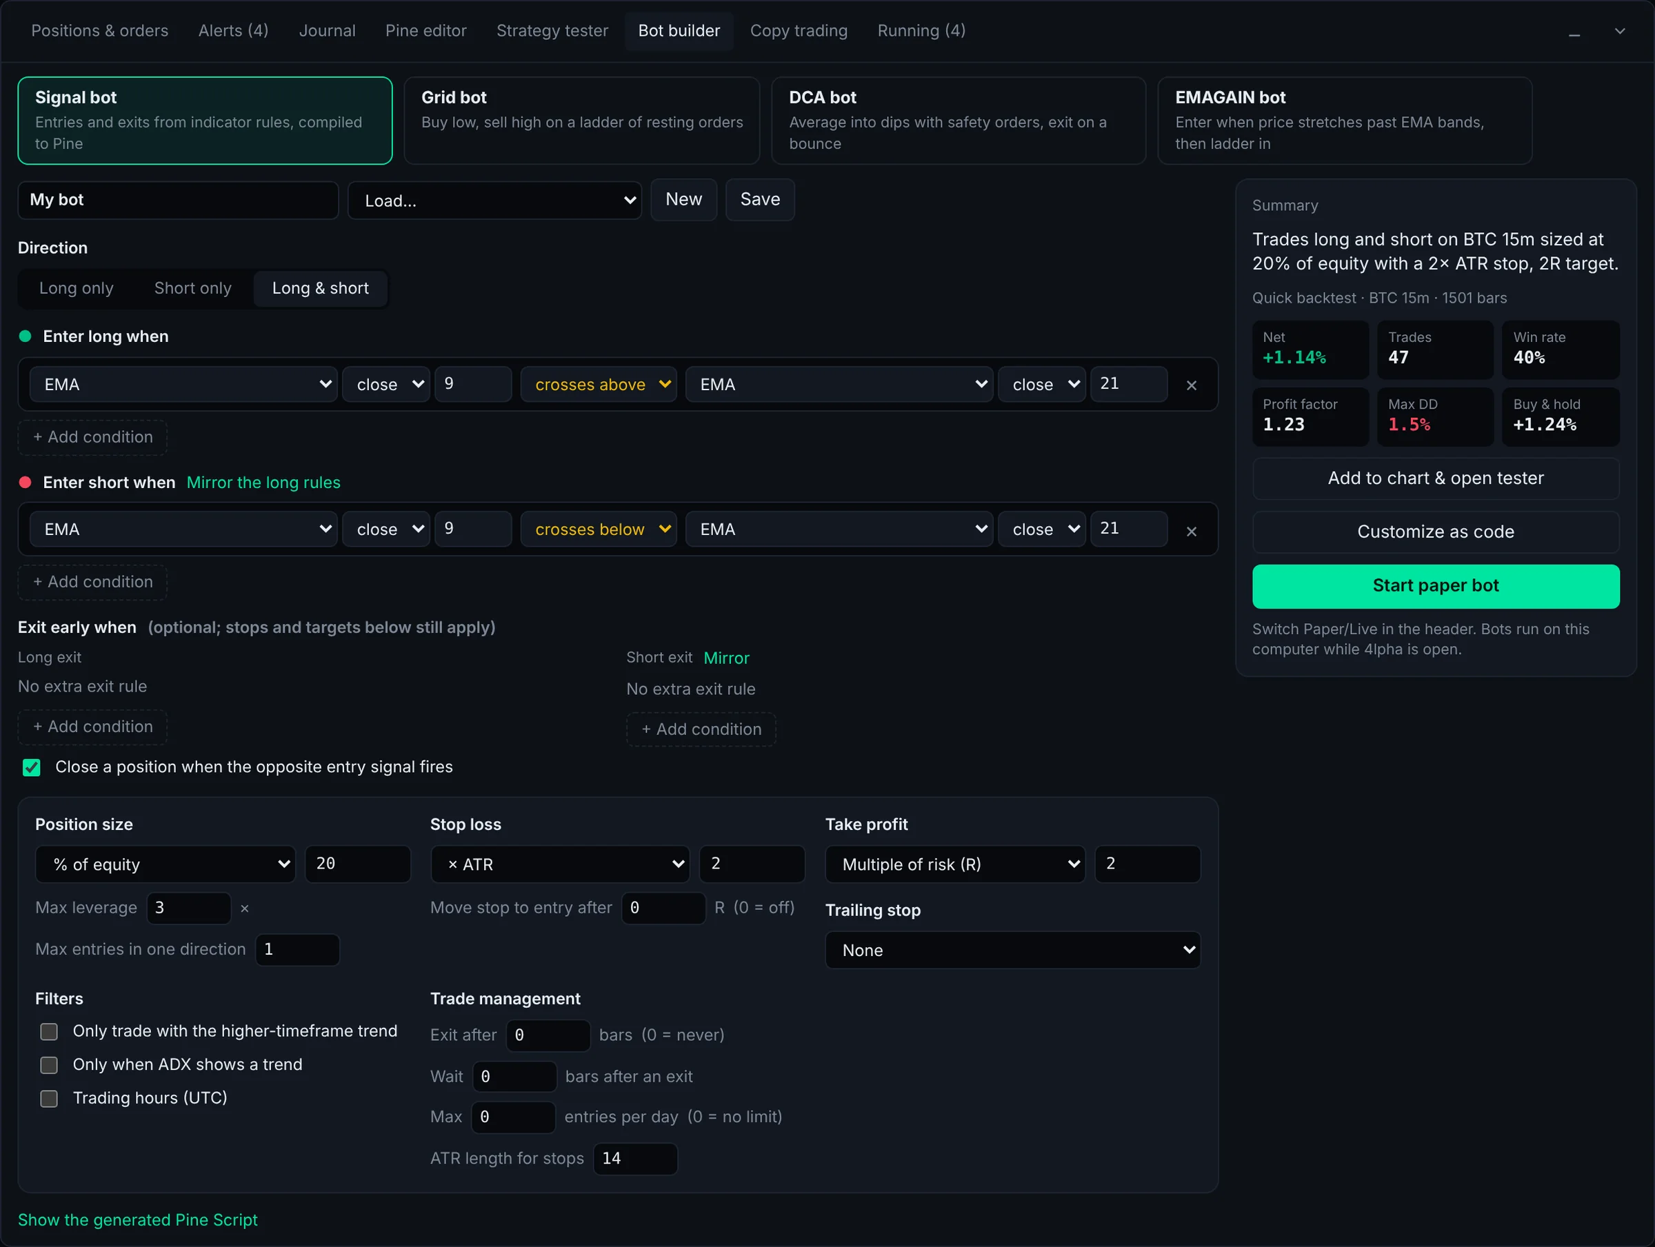This screenshot has height=1247, width=1655.
Task: Click long entry first EMA length 9 field
Action: click(x=473, y=385)
